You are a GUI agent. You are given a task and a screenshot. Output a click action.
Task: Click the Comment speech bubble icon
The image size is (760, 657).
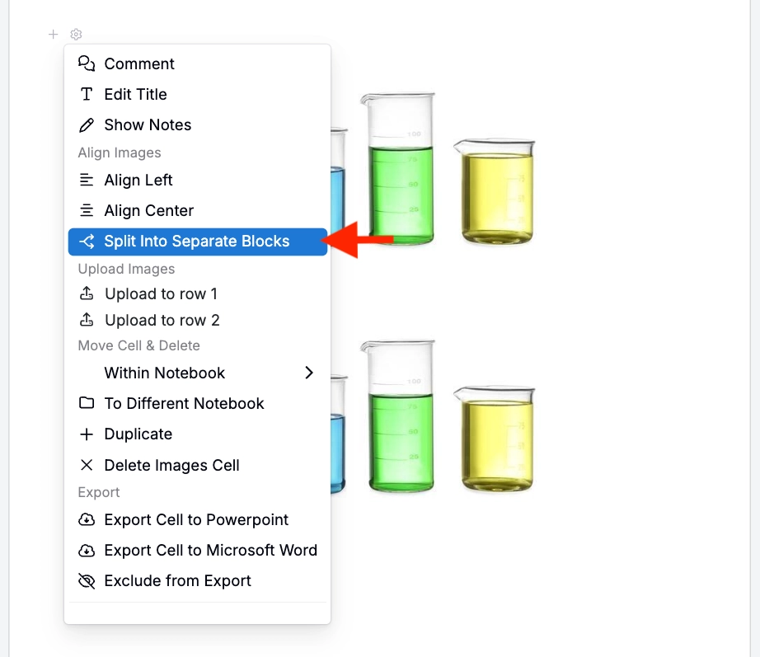pos(87,63)
